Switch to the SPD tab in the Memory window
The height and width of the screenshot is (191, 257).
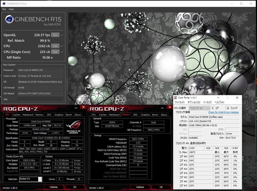coord(135,115)
